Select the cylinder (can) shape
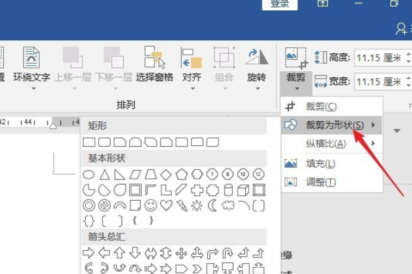 228,190
